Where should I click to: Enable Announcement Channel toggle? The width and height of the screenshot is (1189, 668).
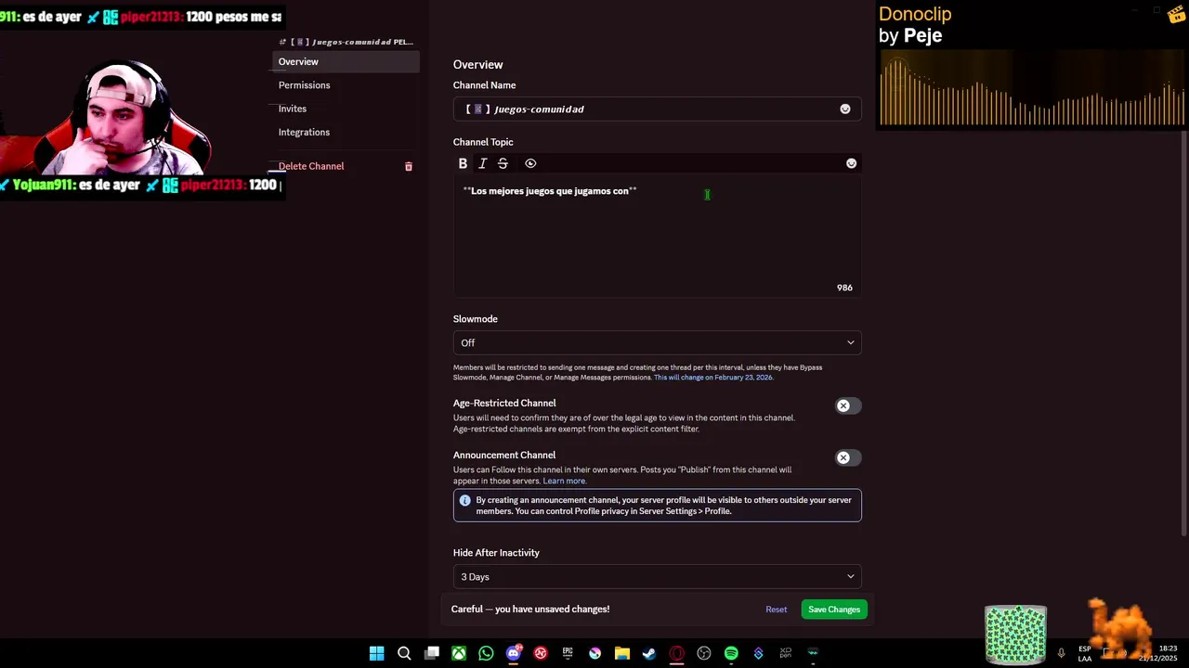[846, 457]
